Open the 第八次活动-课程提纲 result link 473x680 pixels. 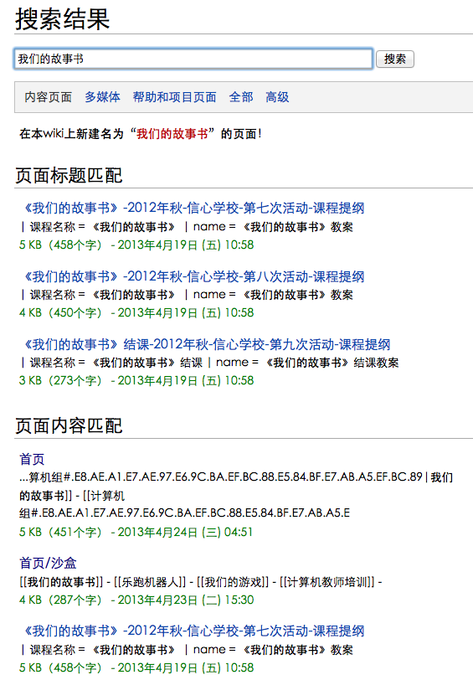click(192, 276)
